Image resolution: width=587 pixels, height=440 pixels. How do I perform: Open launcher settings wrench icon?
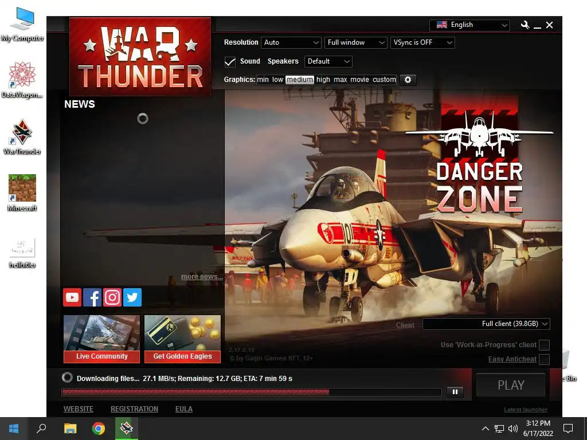point(525,25)
